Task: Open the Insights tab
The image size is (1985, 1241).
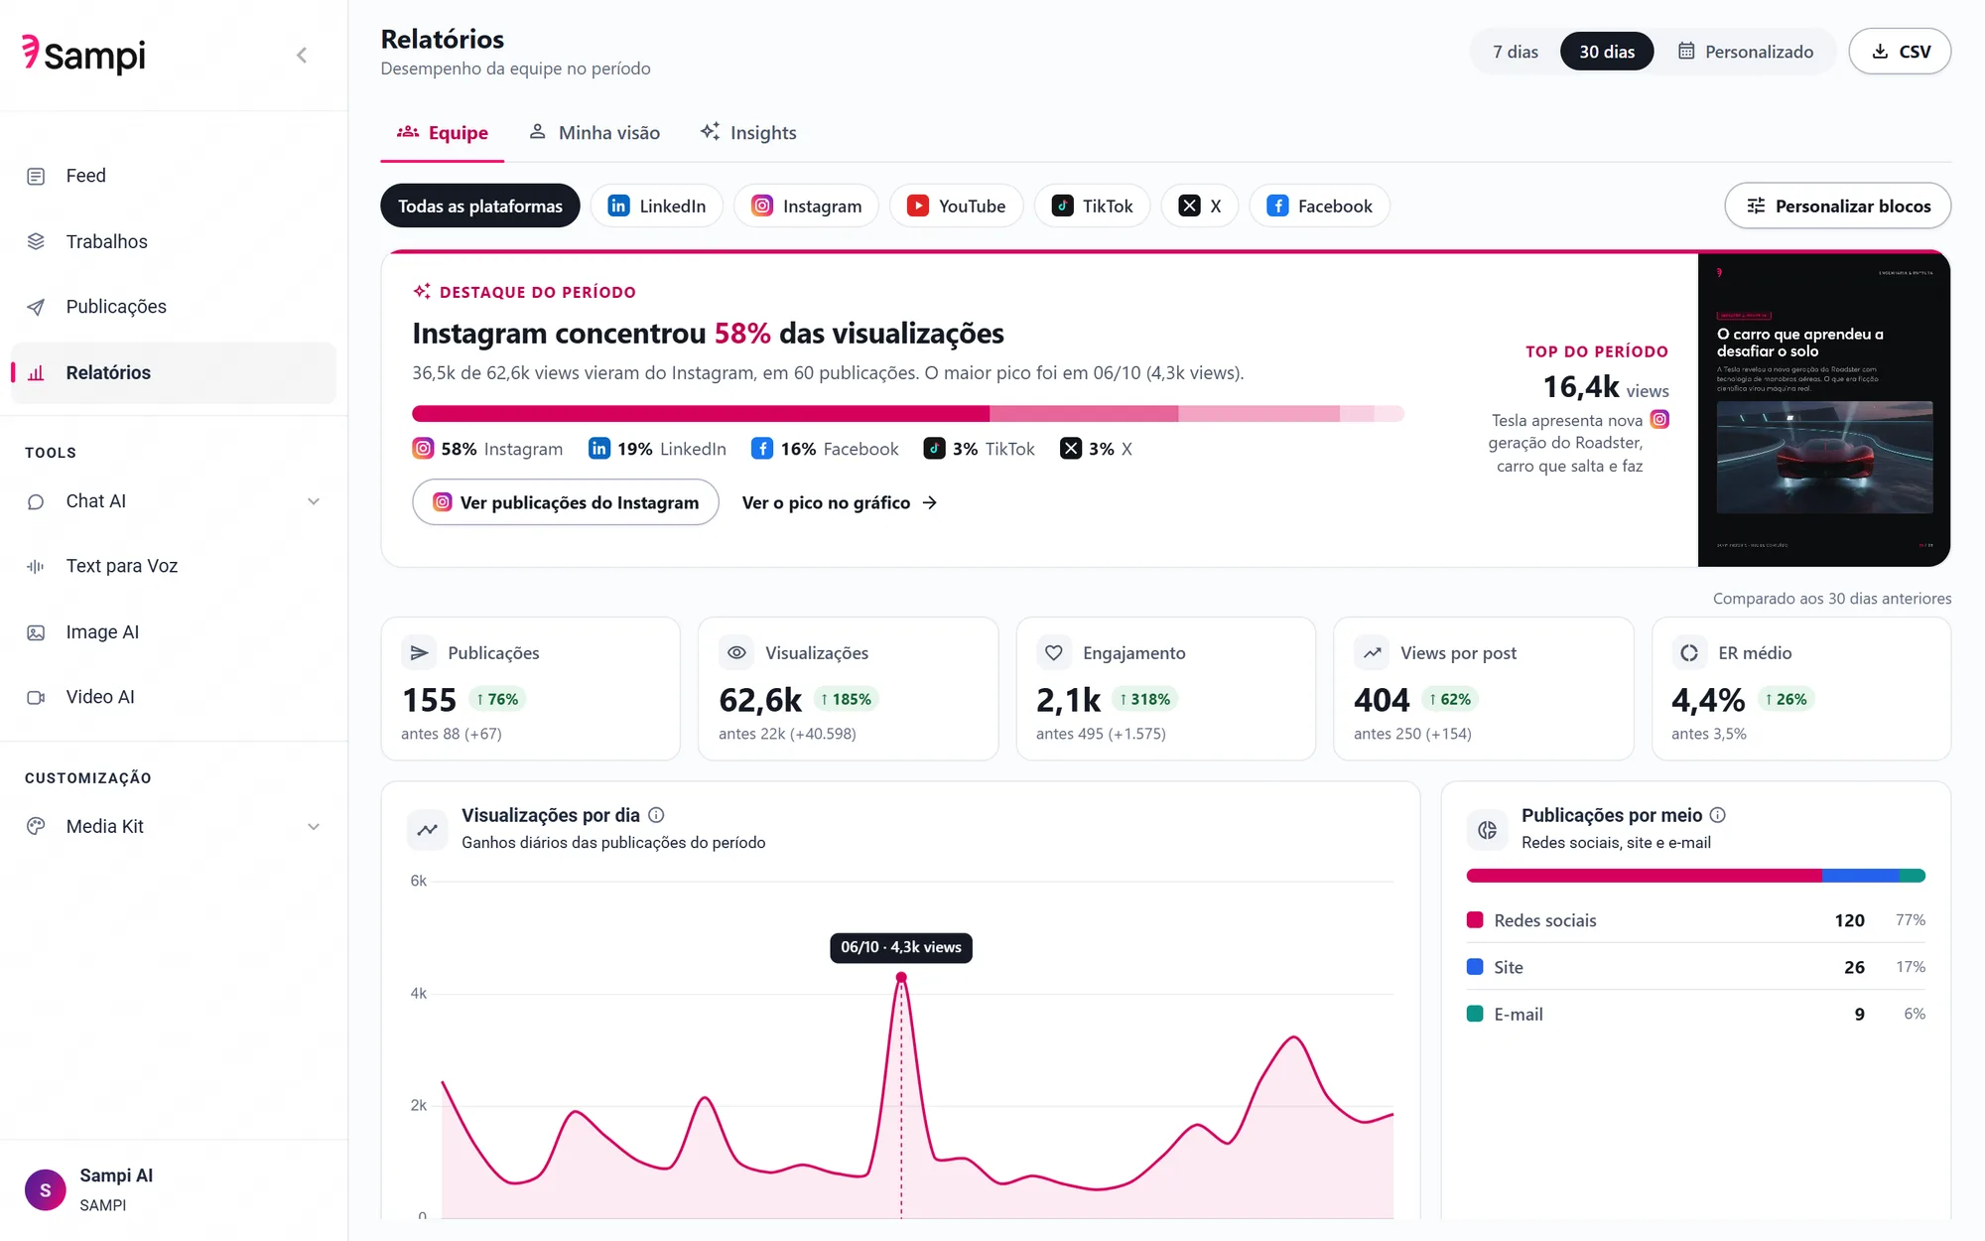Action: (748, 132)
